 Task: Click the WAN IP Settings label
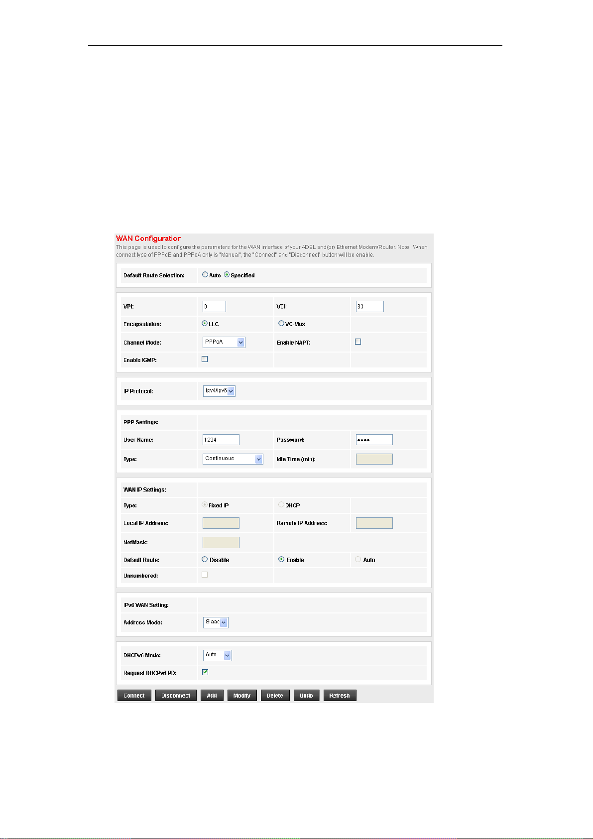145,489
